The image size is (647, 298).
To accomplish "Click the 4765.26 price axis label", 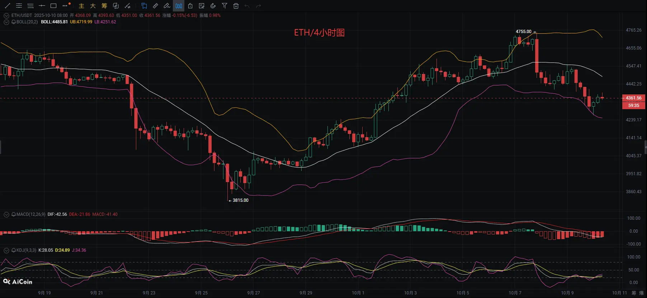I will 634,30.
